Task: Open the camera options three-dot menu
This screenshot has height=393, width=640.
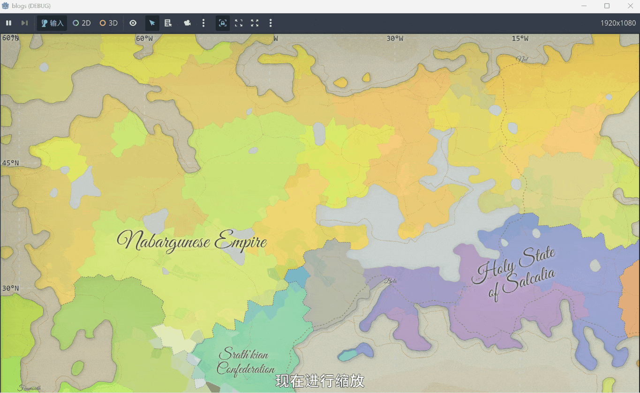Action: (x=203, y=23)
